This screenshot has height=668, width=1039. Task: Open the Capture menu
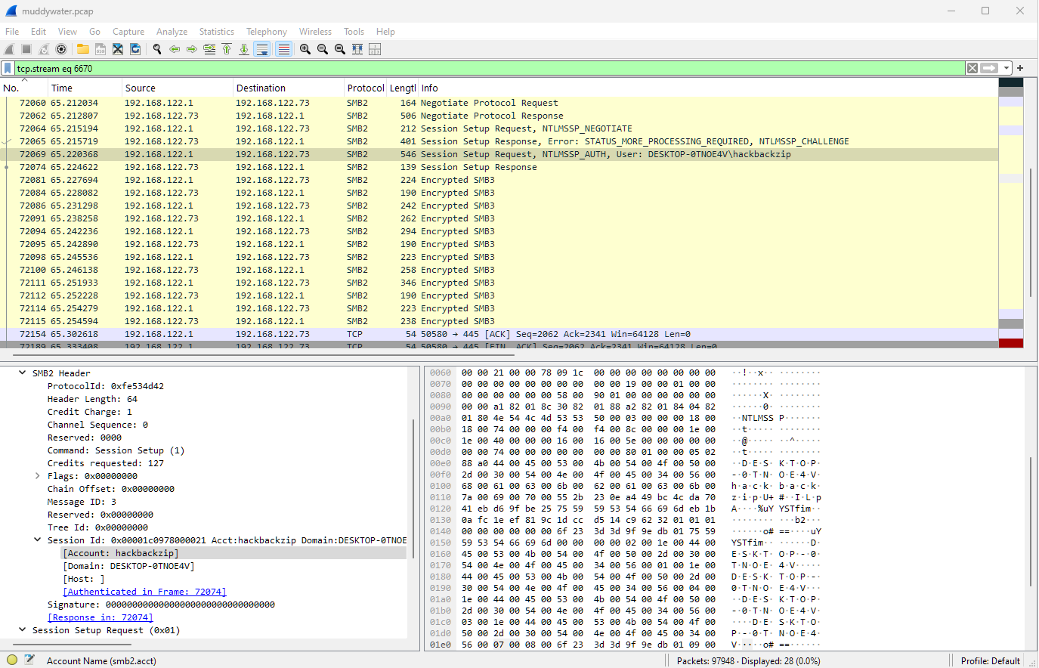128,32
